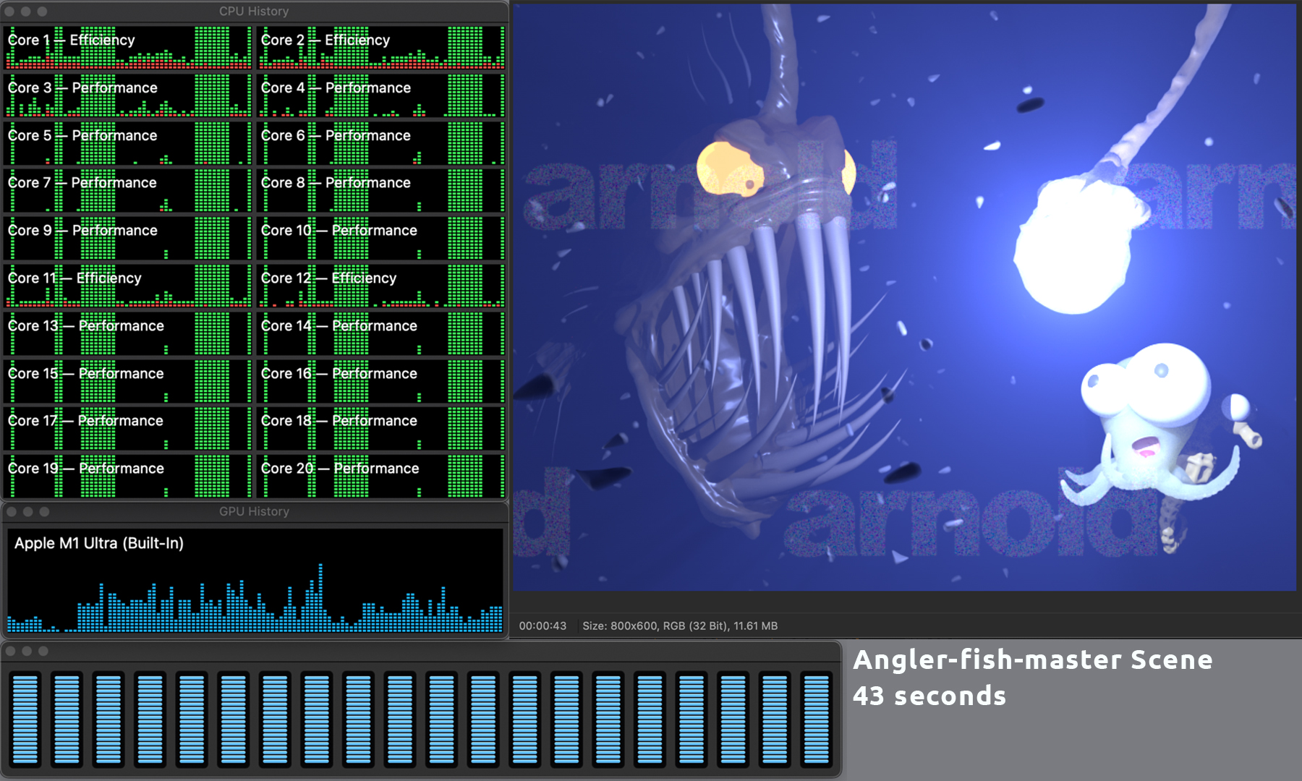The image size is (1302, 781).
Task: Select the Core 16 — Performance graph
Action: (x=381, y=381)
